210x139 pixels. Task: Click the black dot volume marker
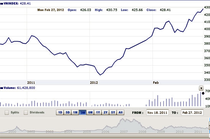pyautogui.click(x=203, y=93)
